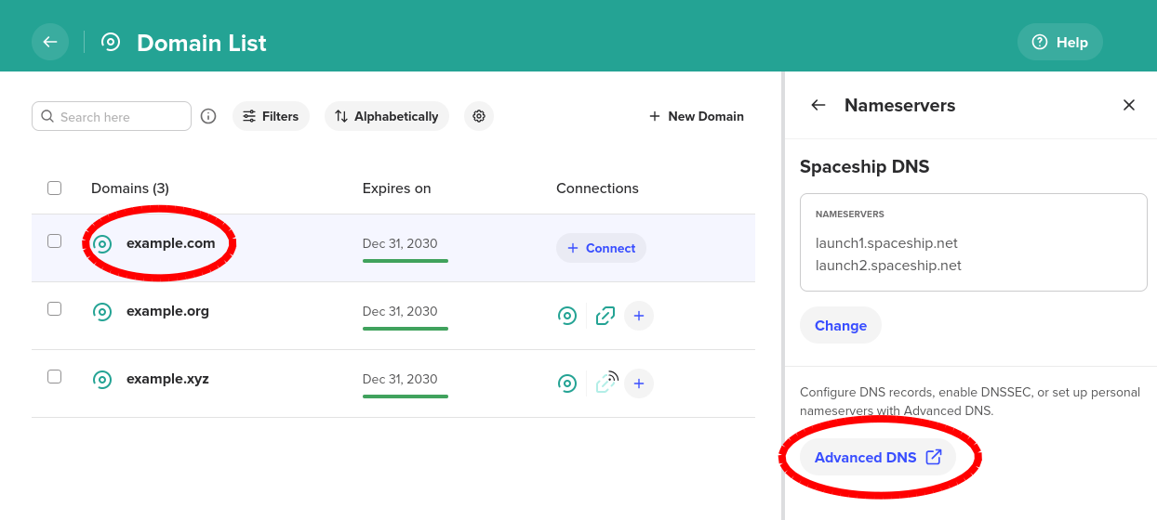Open the Filters options
This screenshot has width=1157, height=520.
click(271, 116)
